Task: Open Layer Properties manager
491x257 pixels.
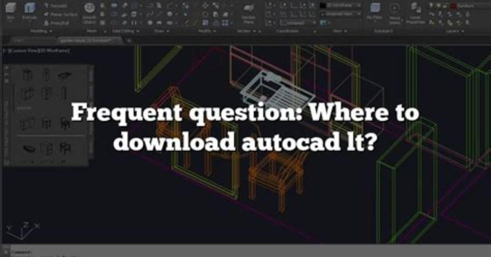Action: click(x=415, y=14)
